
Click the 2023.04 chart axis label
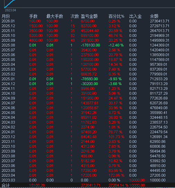pyautogui.click(x=10, y=10)
